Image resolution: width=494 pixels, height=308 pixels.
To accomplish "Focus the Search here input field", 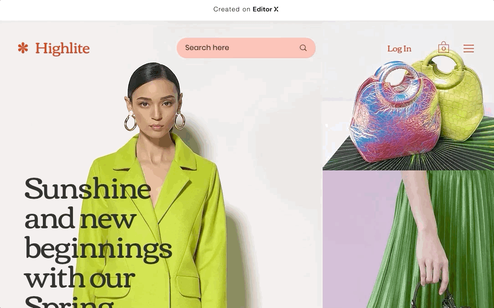I will pos(246,48).
